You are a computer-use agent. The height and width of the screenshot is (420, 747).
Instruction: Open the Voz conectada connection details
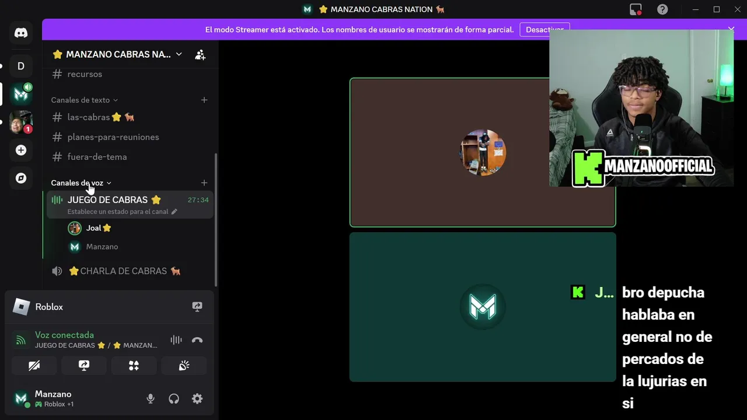point(64,335)
